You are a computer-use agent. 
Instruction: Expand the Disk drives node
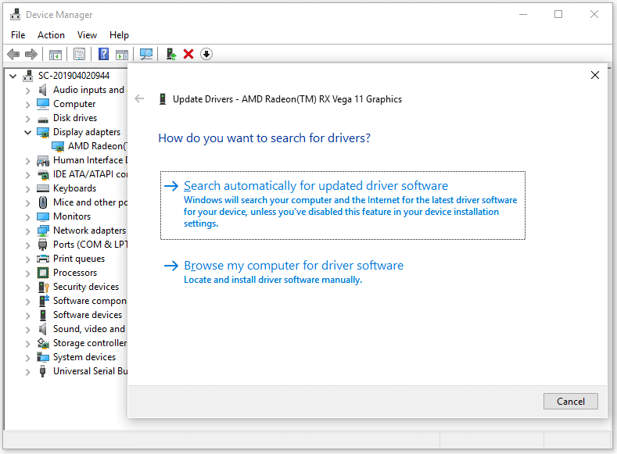coord(27,118)
